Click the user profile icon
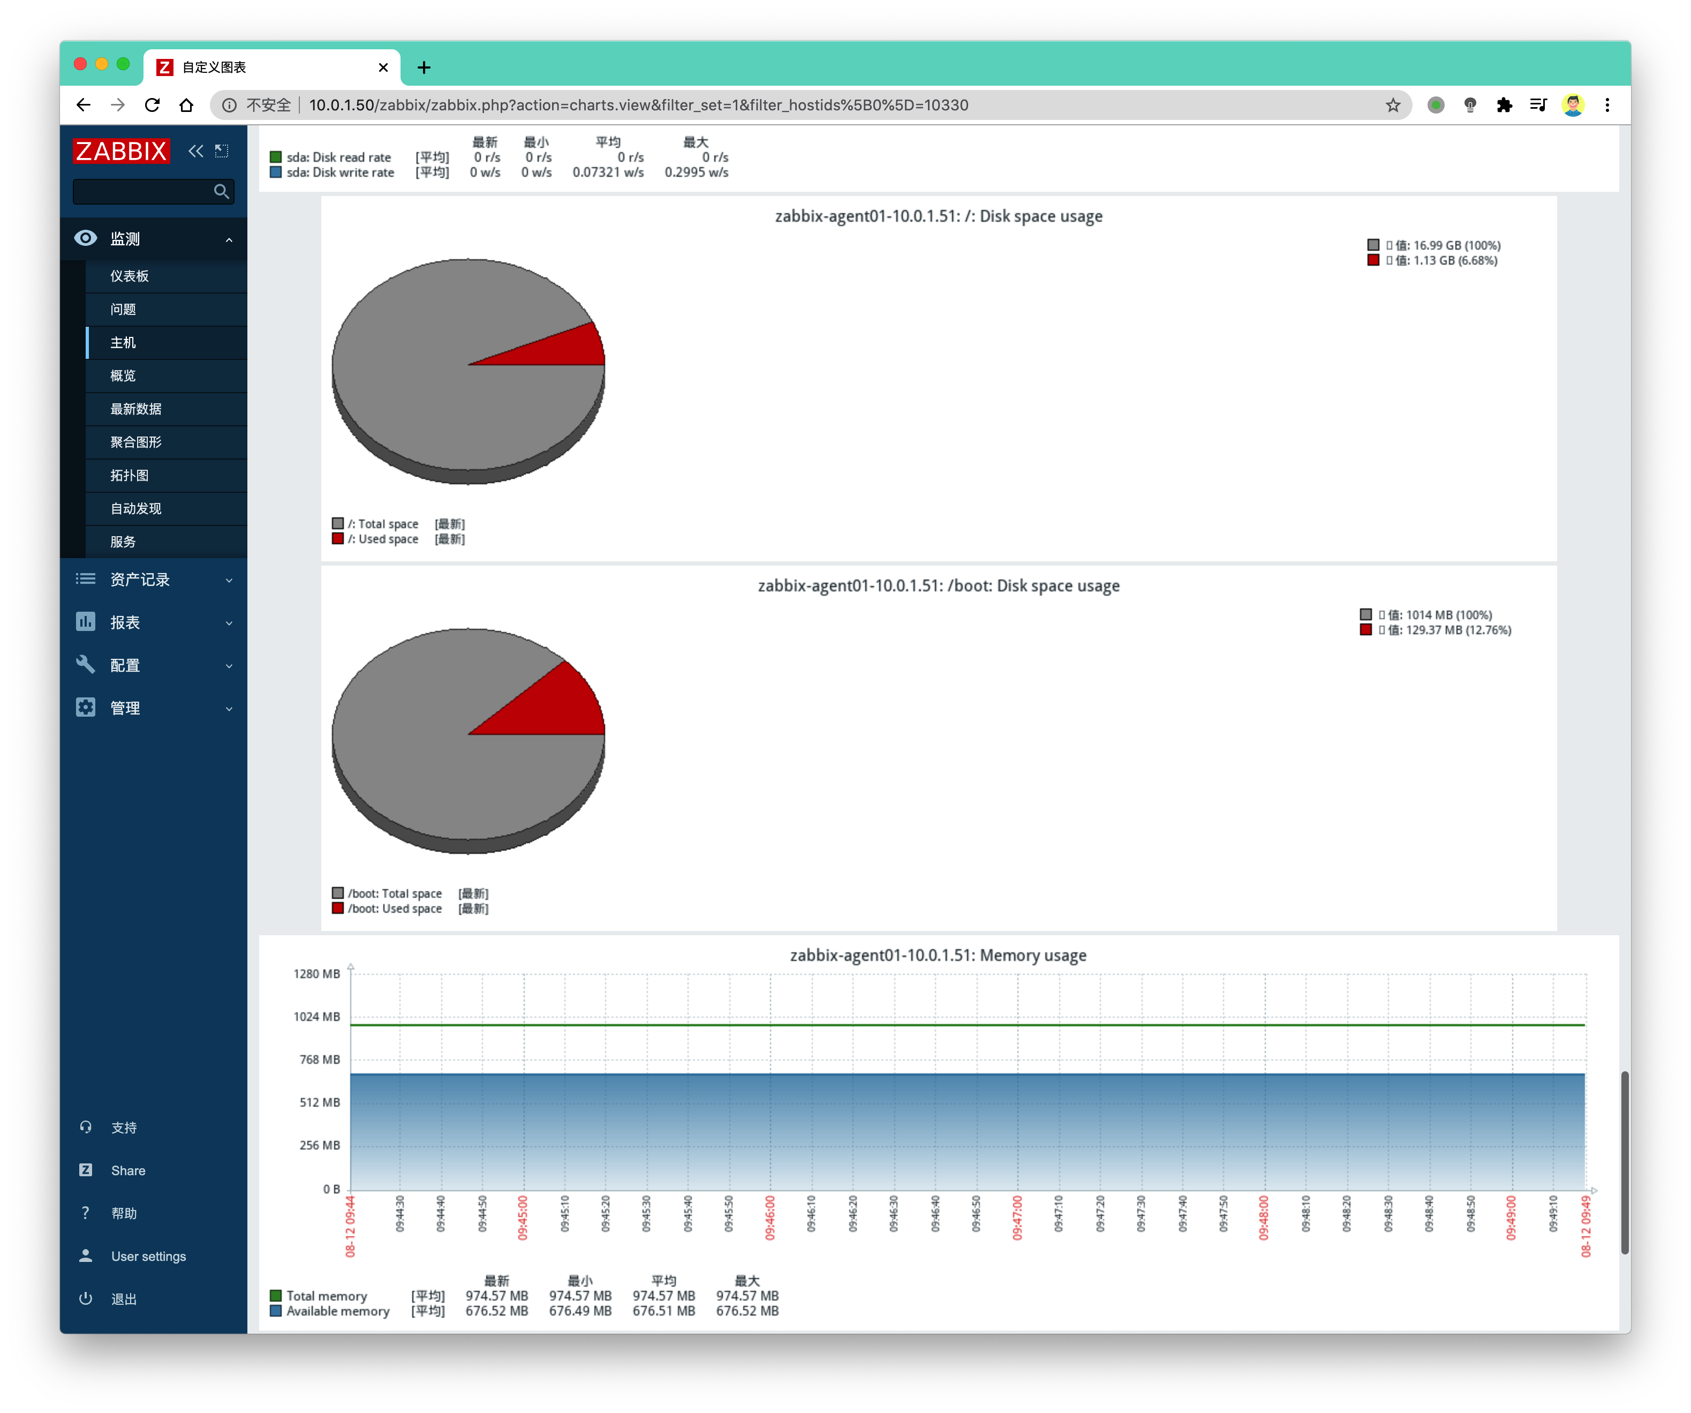Viewport: 1691px width, 1413px height. pos(85,1255)
